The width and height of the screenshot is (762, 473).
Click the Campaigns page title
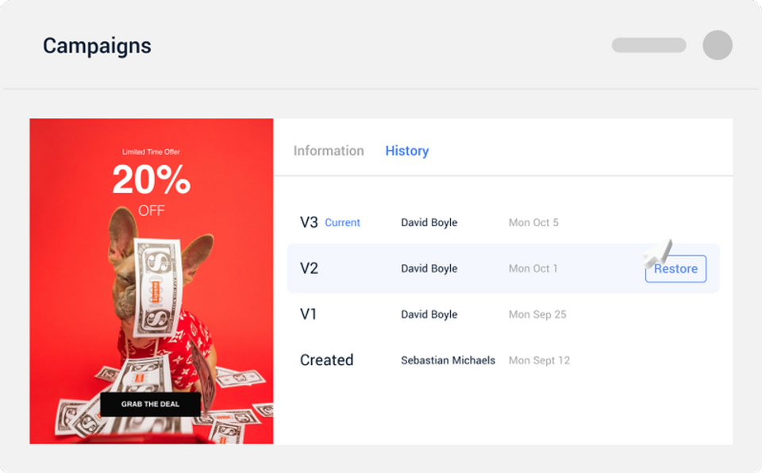[x=97, y=46]
